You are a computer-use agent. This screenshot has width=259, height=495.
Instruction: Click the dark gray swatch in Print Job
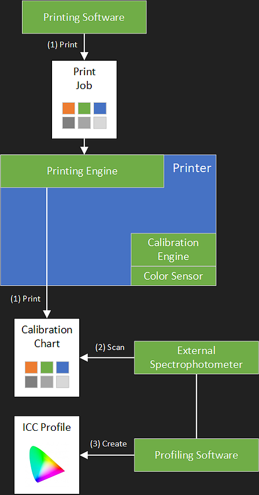pyautogui.click(x=68, y=123)
